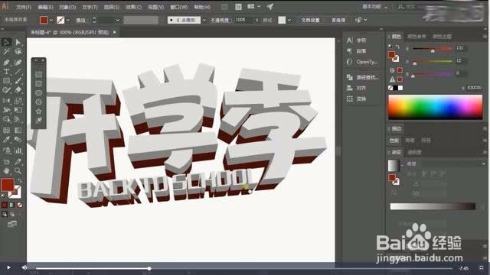The width and height of the screenshot is (490, 275).
Task: Select the Column Graph tool
Action: point(18,150)
